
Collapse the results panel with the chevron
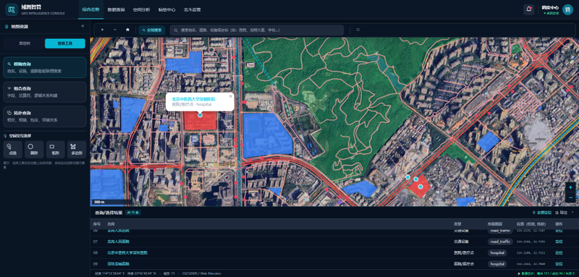point(572,213)
